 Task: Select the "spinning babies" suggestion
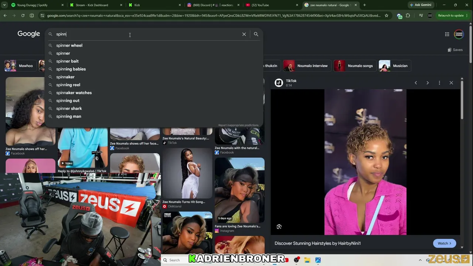tap(154, 69)
